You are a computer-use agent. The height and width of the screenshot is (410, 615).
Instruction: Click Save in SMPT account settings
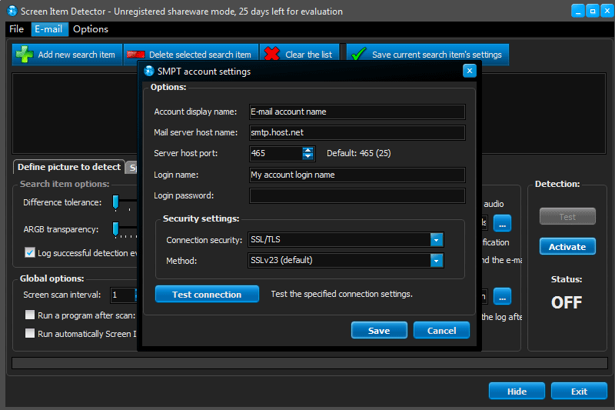(379, 330)
